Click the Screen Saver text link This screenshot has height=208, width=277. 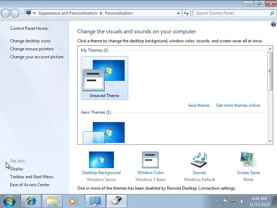point(249,172)
